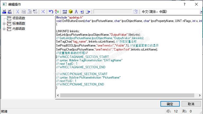Click the LINKINFO linkinfo; line
The image size is (203, 114).
pyautogui.click(x=68, y=31)
